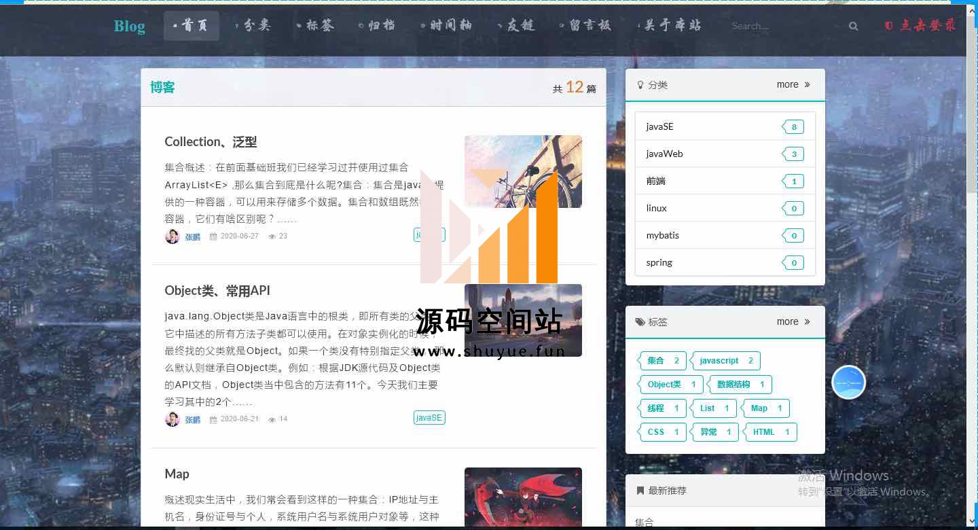This screenshot has height=530, width=978.
Task: Click the javaSE label on Object类 post
Action: tap(429, 418)
